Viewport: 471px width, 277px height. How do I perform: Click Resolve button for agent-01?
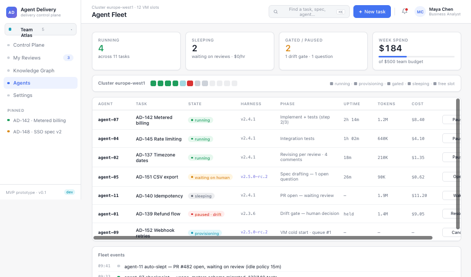[451, 213]
